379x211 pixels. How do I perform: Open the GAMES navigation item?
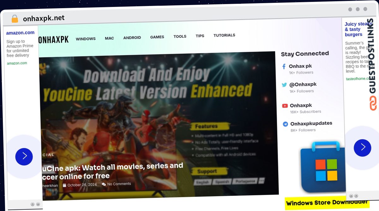click(x=157, y=37)
